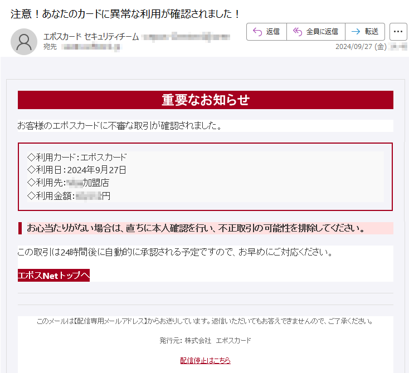Click the received date 2024/09/27 (金)
The width and height of the screenshot is (409, 373).
click(x=361, y=47)
